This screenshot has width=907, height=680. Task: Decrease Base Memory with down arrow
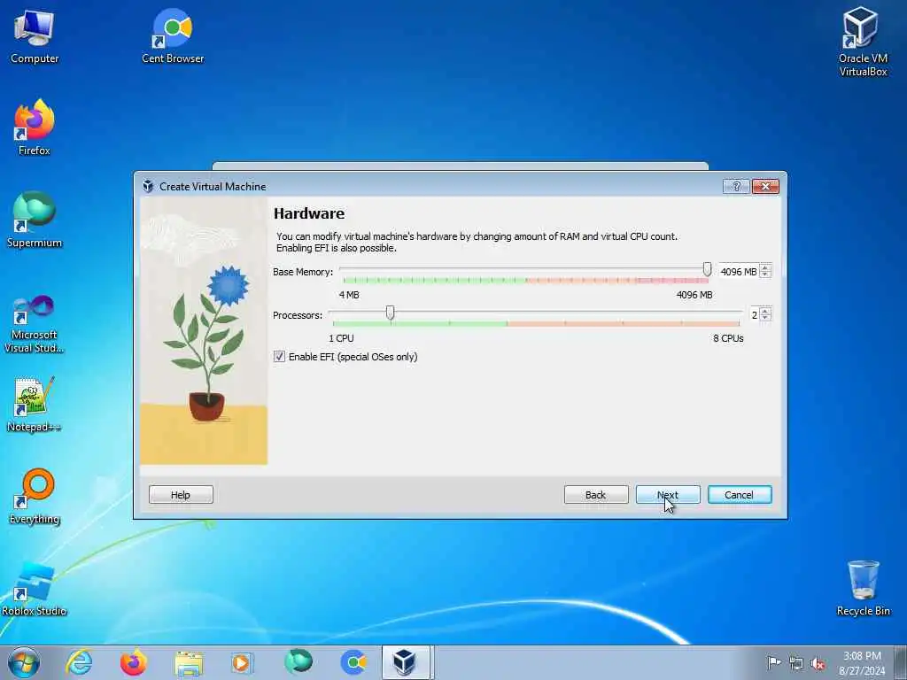(x=765, y=274)
